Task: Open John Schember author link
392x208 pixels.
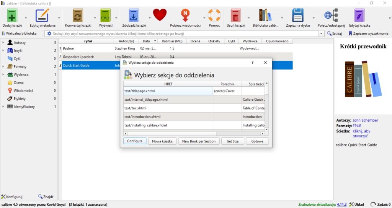Action: (365, 120)
